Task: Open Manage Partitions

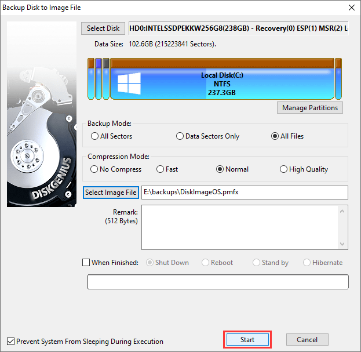Action: click(310, 108)
